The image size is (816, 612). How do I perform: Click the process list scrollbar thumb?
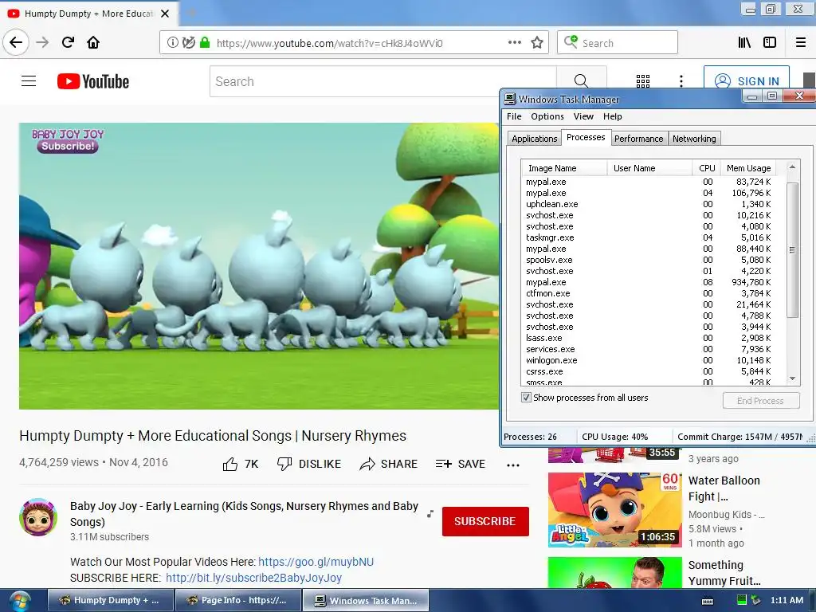coord(792,249)
